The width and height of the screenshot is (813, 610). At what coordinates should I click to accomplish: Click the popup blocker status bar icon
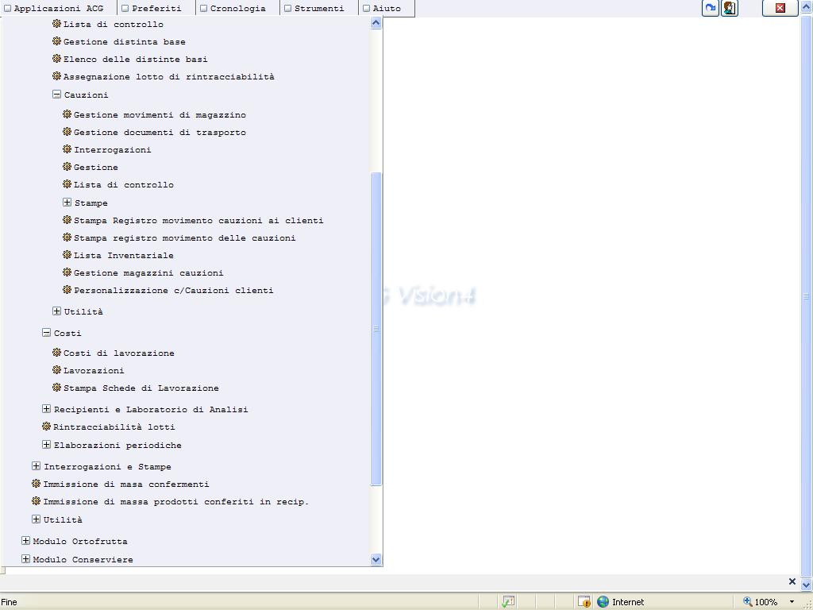(x=584, y=602)
